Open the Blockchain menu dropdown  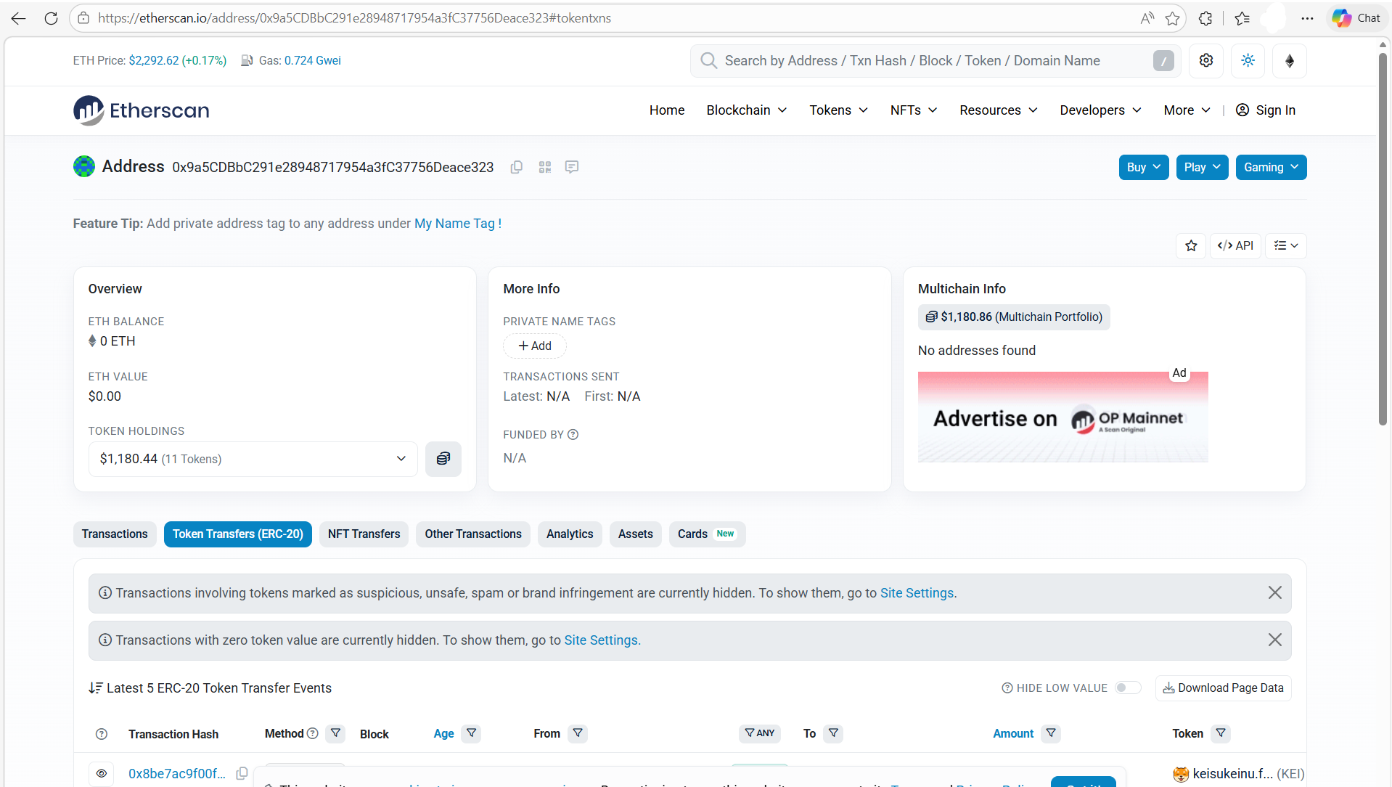pyautogui.click(x=747, y=110)
